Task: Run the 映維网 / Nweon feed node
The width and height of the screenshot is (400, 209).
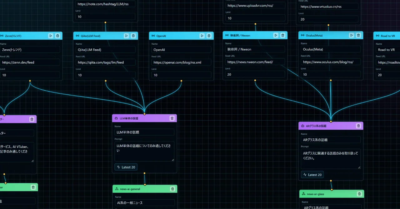Action: tap(276, 35)
